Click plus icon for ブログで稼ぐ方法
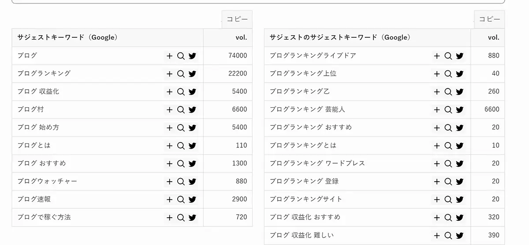529x245 pixels. (169, 218)
